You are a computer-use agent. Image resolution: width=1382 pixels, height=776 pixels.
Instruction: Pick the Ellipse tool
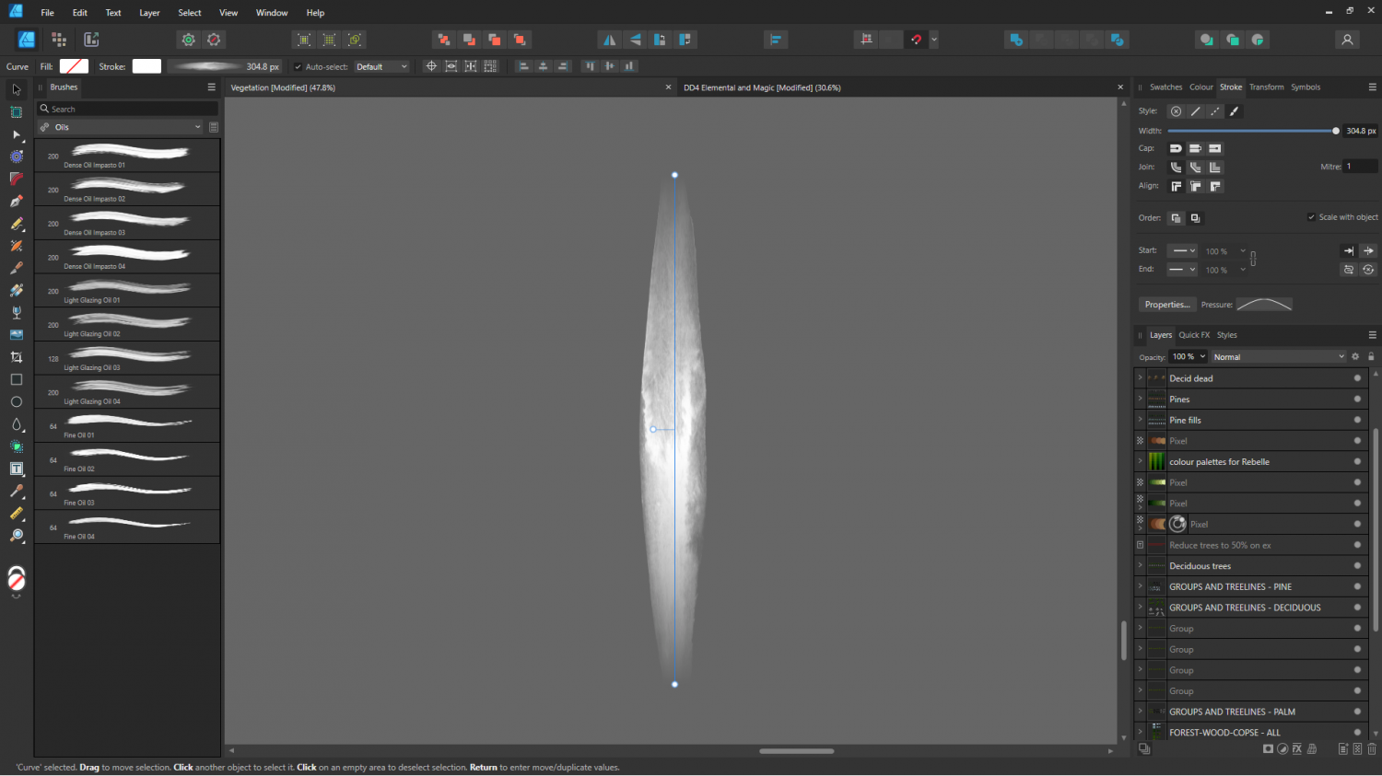pos(16,401)
